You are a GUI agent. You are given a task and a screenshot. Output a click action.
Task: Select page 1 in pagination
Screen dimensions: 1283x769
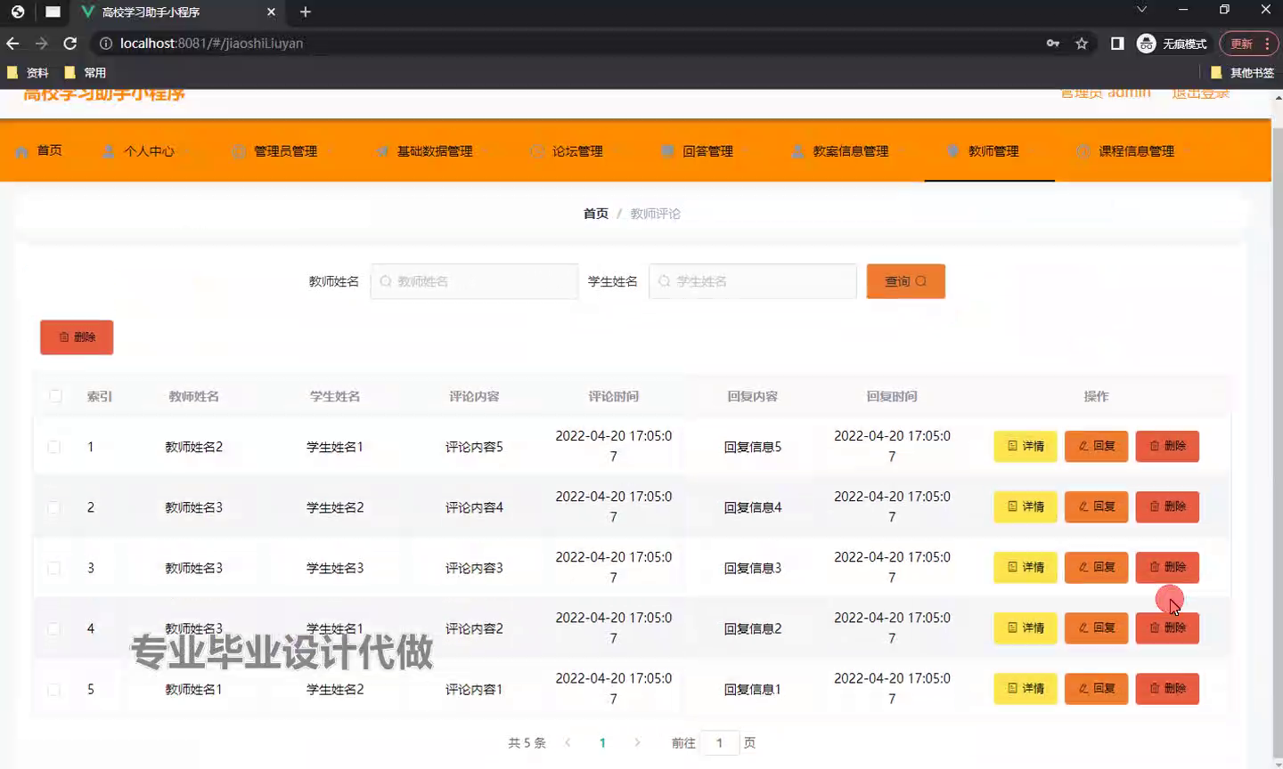(602, 742)
